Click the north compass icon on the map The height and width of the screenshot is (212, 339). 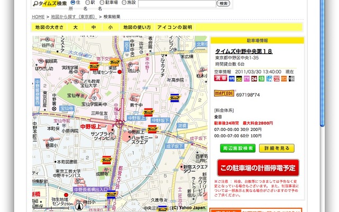point(79,206)
